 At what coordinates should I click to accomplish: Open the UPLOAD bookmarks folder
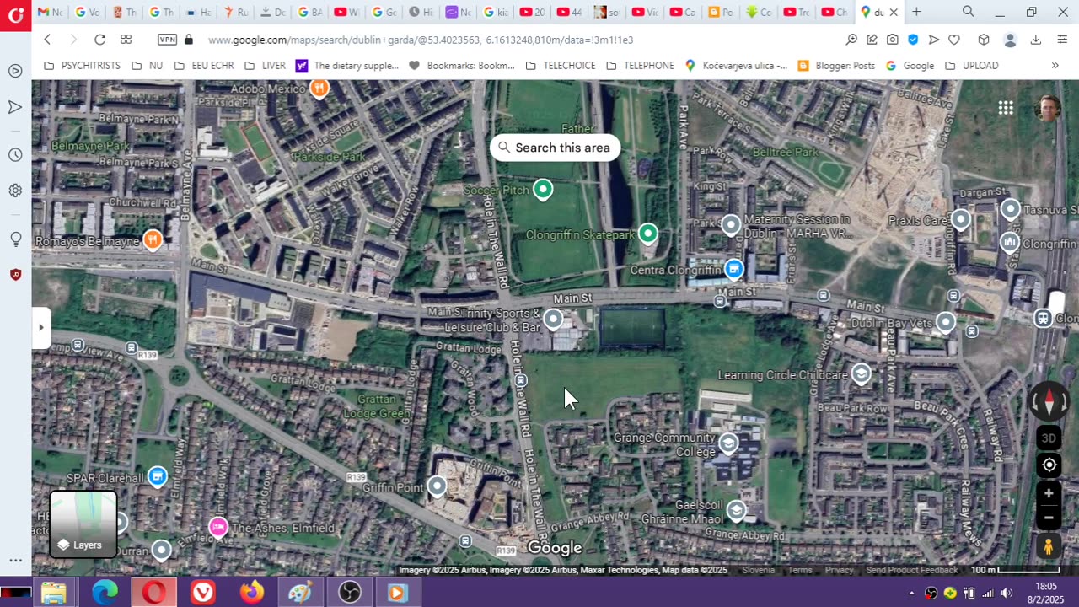click(972, 66)
